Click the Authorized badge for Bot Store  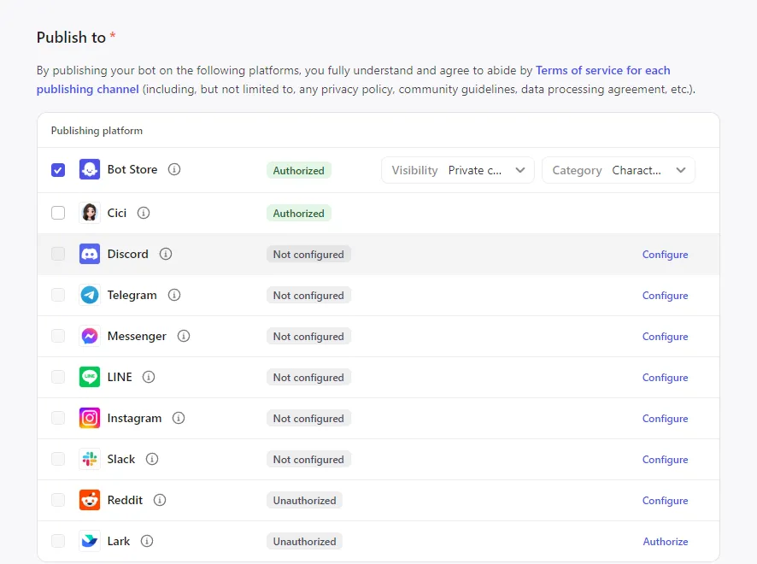(299, 170)
